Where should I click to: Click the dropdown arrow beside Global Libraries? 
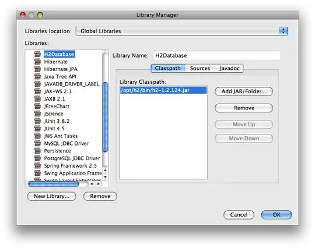(x=283, y=31)
